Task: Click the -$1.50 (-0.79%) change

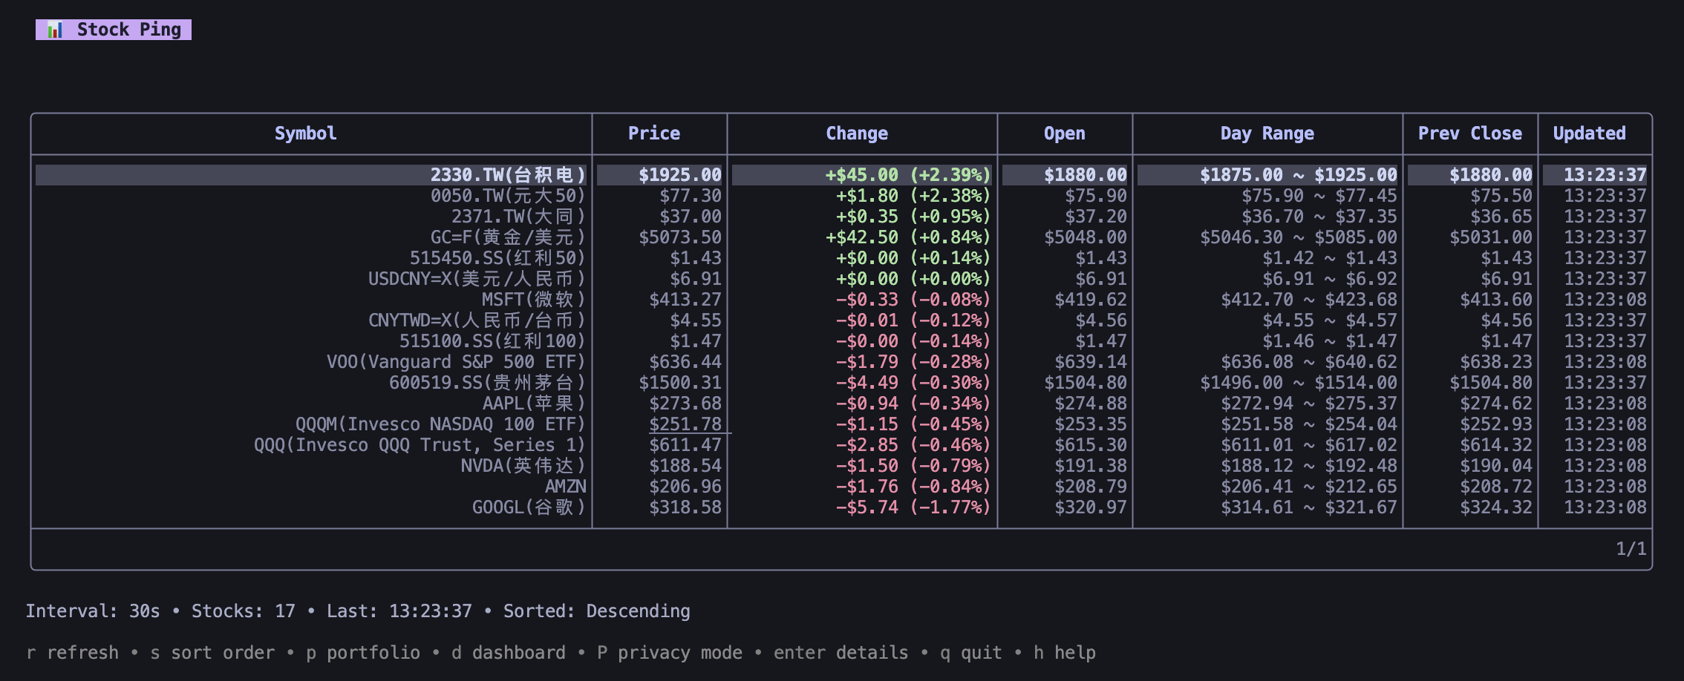Action: tap(913, 466)
